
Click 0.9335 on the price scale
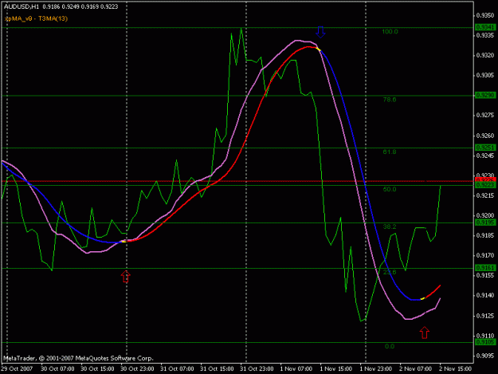(485, 35)
